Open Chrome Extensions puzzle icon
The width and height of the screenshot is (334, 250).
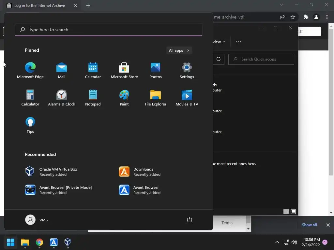tap(306, 17)
